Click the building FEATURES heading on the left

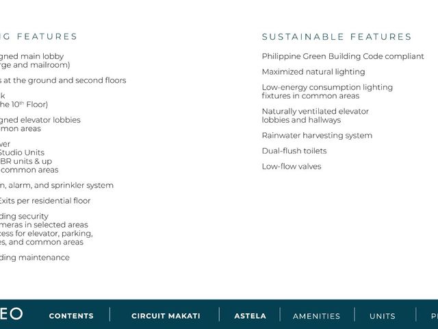[38, 36]
